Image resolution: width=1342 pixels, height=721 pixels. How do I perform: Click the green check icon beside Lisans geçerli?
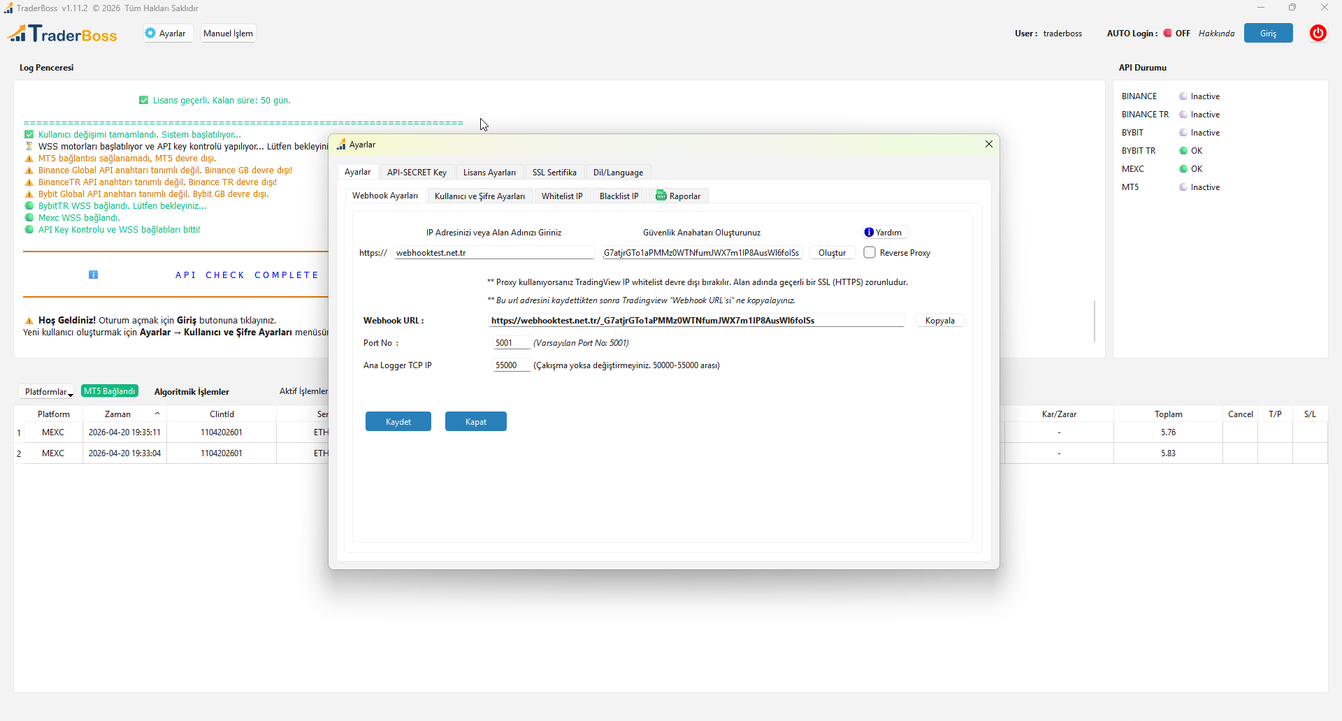tap(143, 100)
